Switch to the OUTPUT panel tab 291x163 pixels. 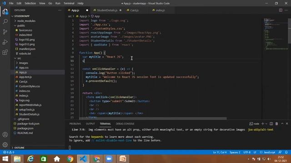[x=90, y=124]
